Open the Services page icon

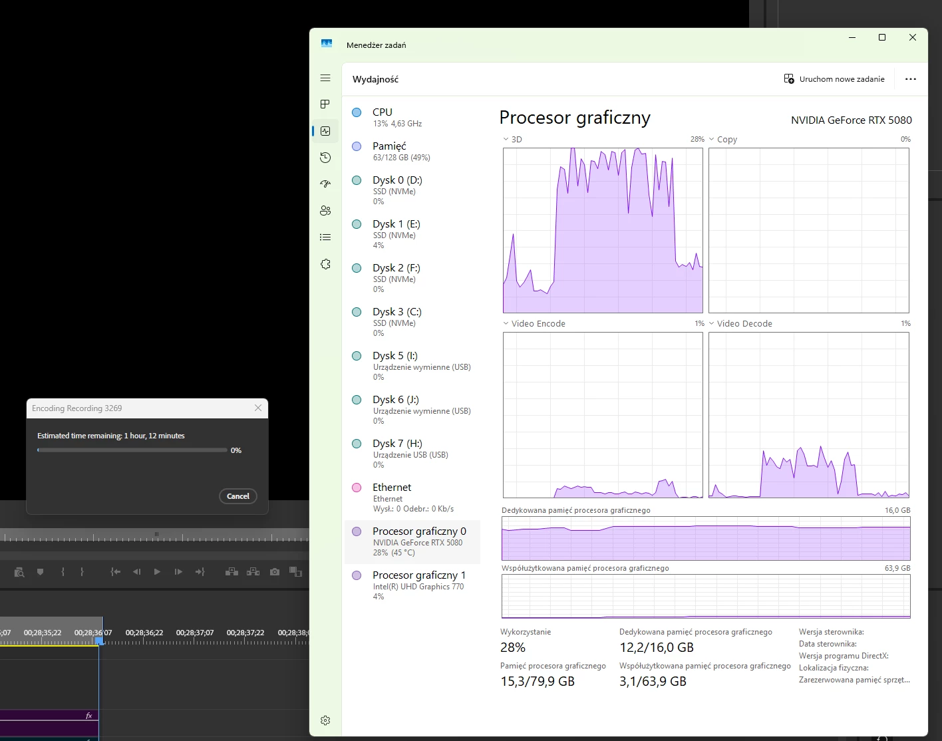[325, 264]
